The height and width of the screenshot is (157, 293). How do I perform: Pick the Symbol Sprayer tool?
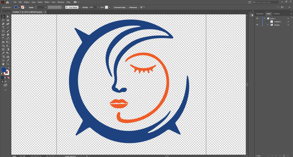pos(3,57)
